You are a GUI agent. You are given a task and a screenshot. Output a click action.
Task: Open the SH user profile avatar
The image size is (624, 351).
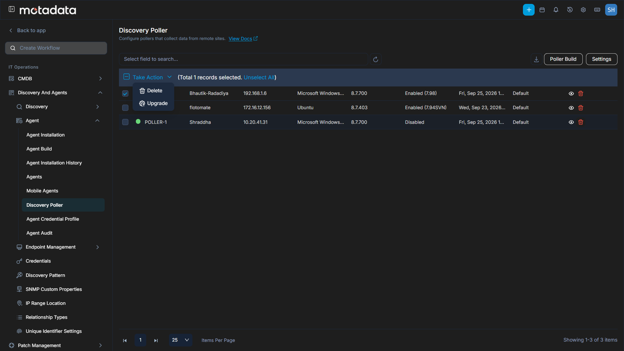tap(611, 10)
